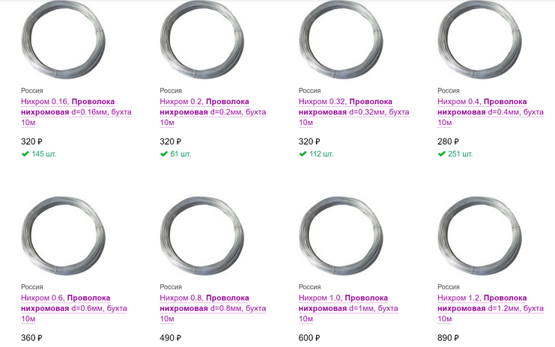
Task: Click green checkmark beside 112 шт.
Action: pyautogui.click(x=303, y=154)
